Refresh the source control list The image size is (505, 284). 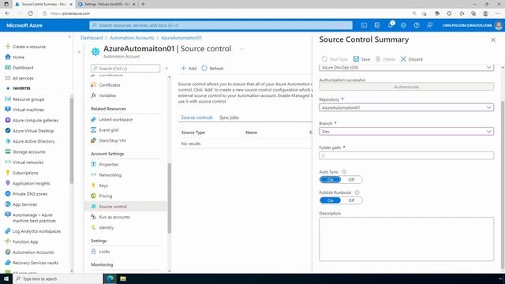212,69
